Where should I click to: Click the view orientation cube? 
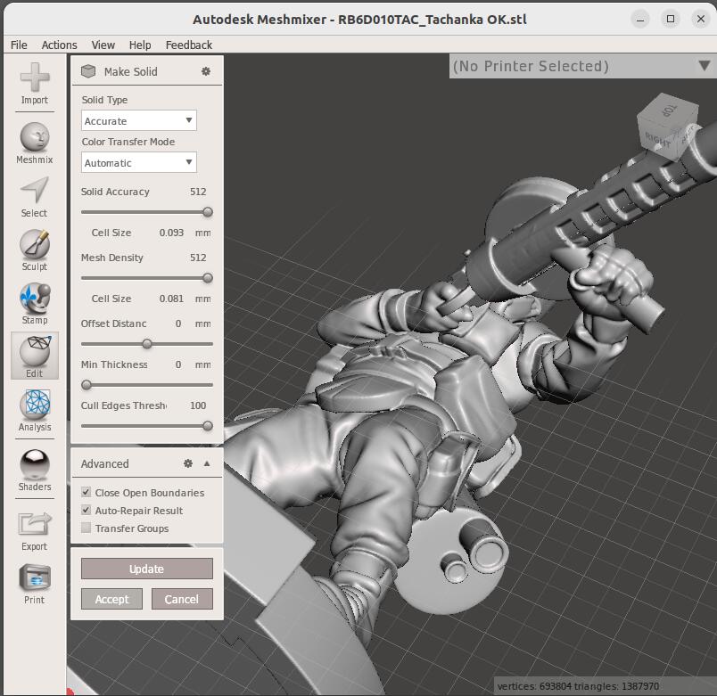tap(667, 127)
